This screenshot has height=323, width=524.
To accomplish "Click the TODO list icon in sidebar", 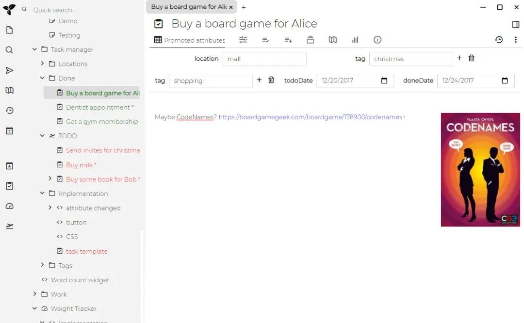I will pyautogui.click(x=9, y=226).
